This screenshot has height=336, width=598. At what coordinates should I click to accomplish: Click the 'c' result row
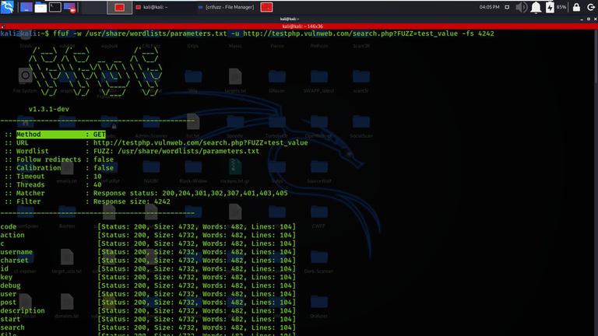[148, 243]
